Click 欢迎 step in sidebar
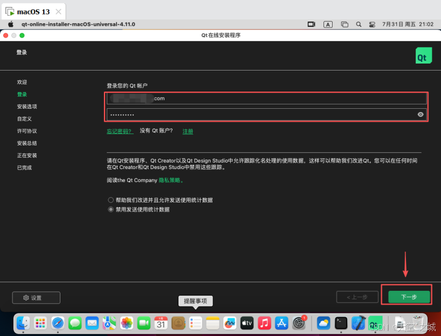 click(22, 82)
